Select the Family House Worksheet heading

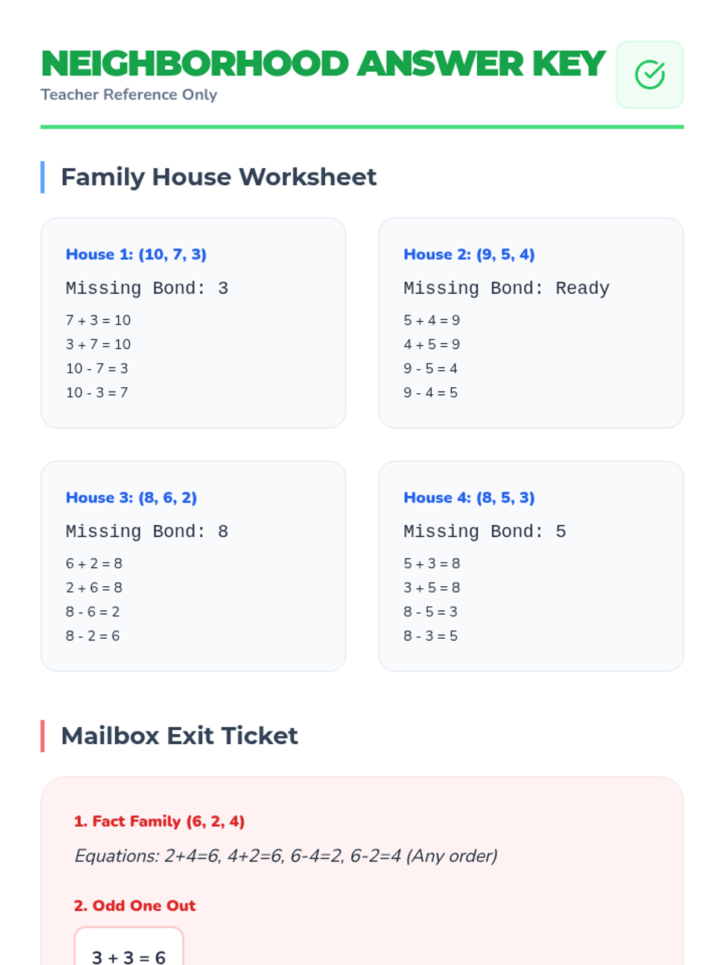click(x=218, y=177)
